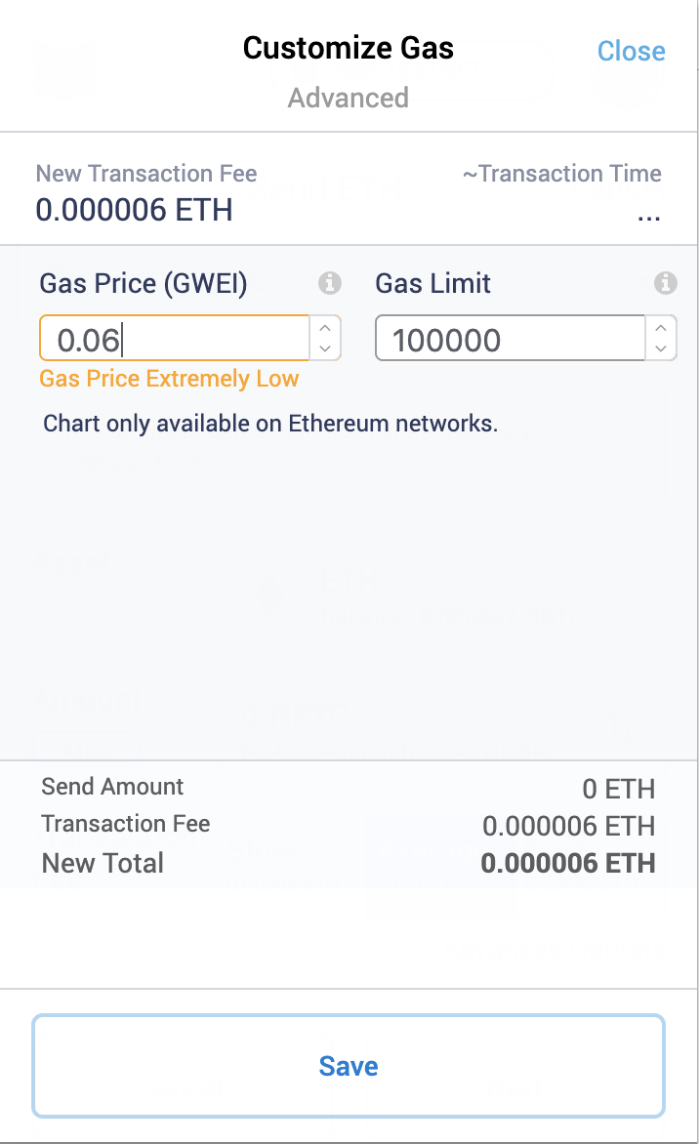Save the customized gas settings

[x=348, y=1066]
